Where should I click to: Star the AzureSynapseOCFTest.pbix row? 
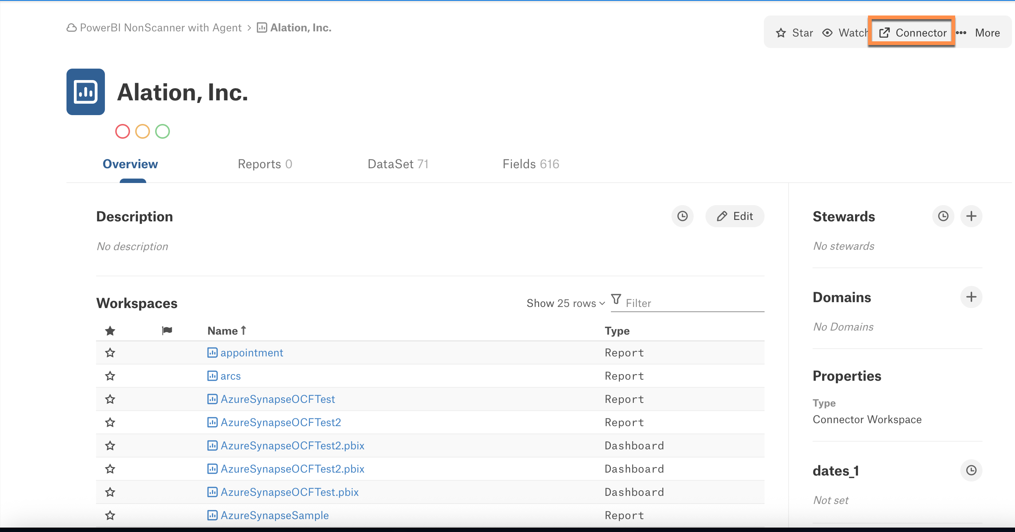coord(110,492)
